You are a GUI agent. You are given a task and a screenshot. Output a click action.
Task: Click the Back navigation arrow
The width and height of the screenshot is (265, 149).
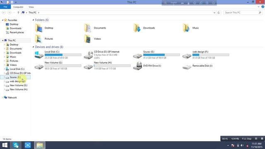(x=4, y=13)
